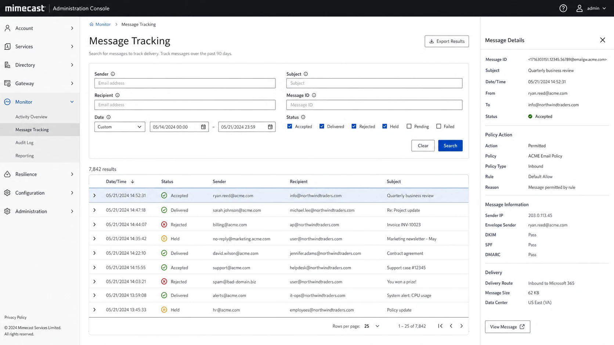
Task: Click the Recipient email address field
Action: point(185,105)
